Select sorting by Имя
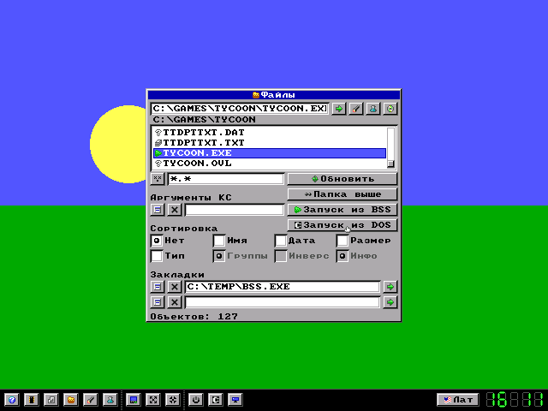The width and height of the screenshot is (548, 411). (x=219, y=241)
